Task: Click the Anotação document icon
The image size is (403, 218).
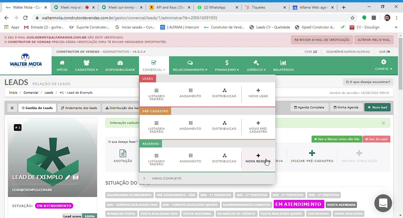Action: click(123, 154)
